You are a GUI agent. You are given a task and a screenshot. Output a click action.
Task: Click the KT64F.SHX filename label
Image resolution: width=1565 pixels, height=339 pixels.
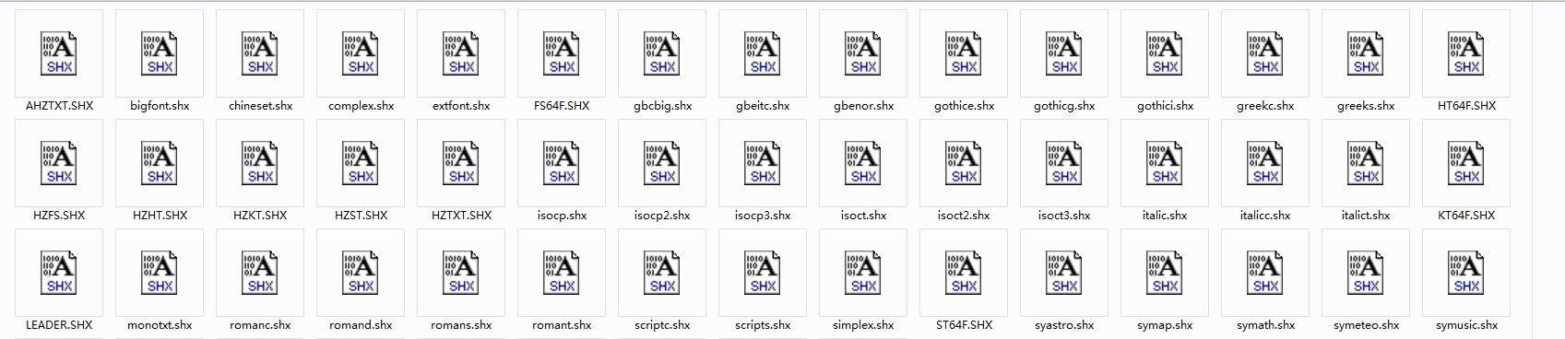1466,216
